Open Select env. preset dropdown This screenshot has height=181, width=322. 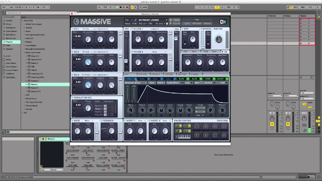point(136,83)
